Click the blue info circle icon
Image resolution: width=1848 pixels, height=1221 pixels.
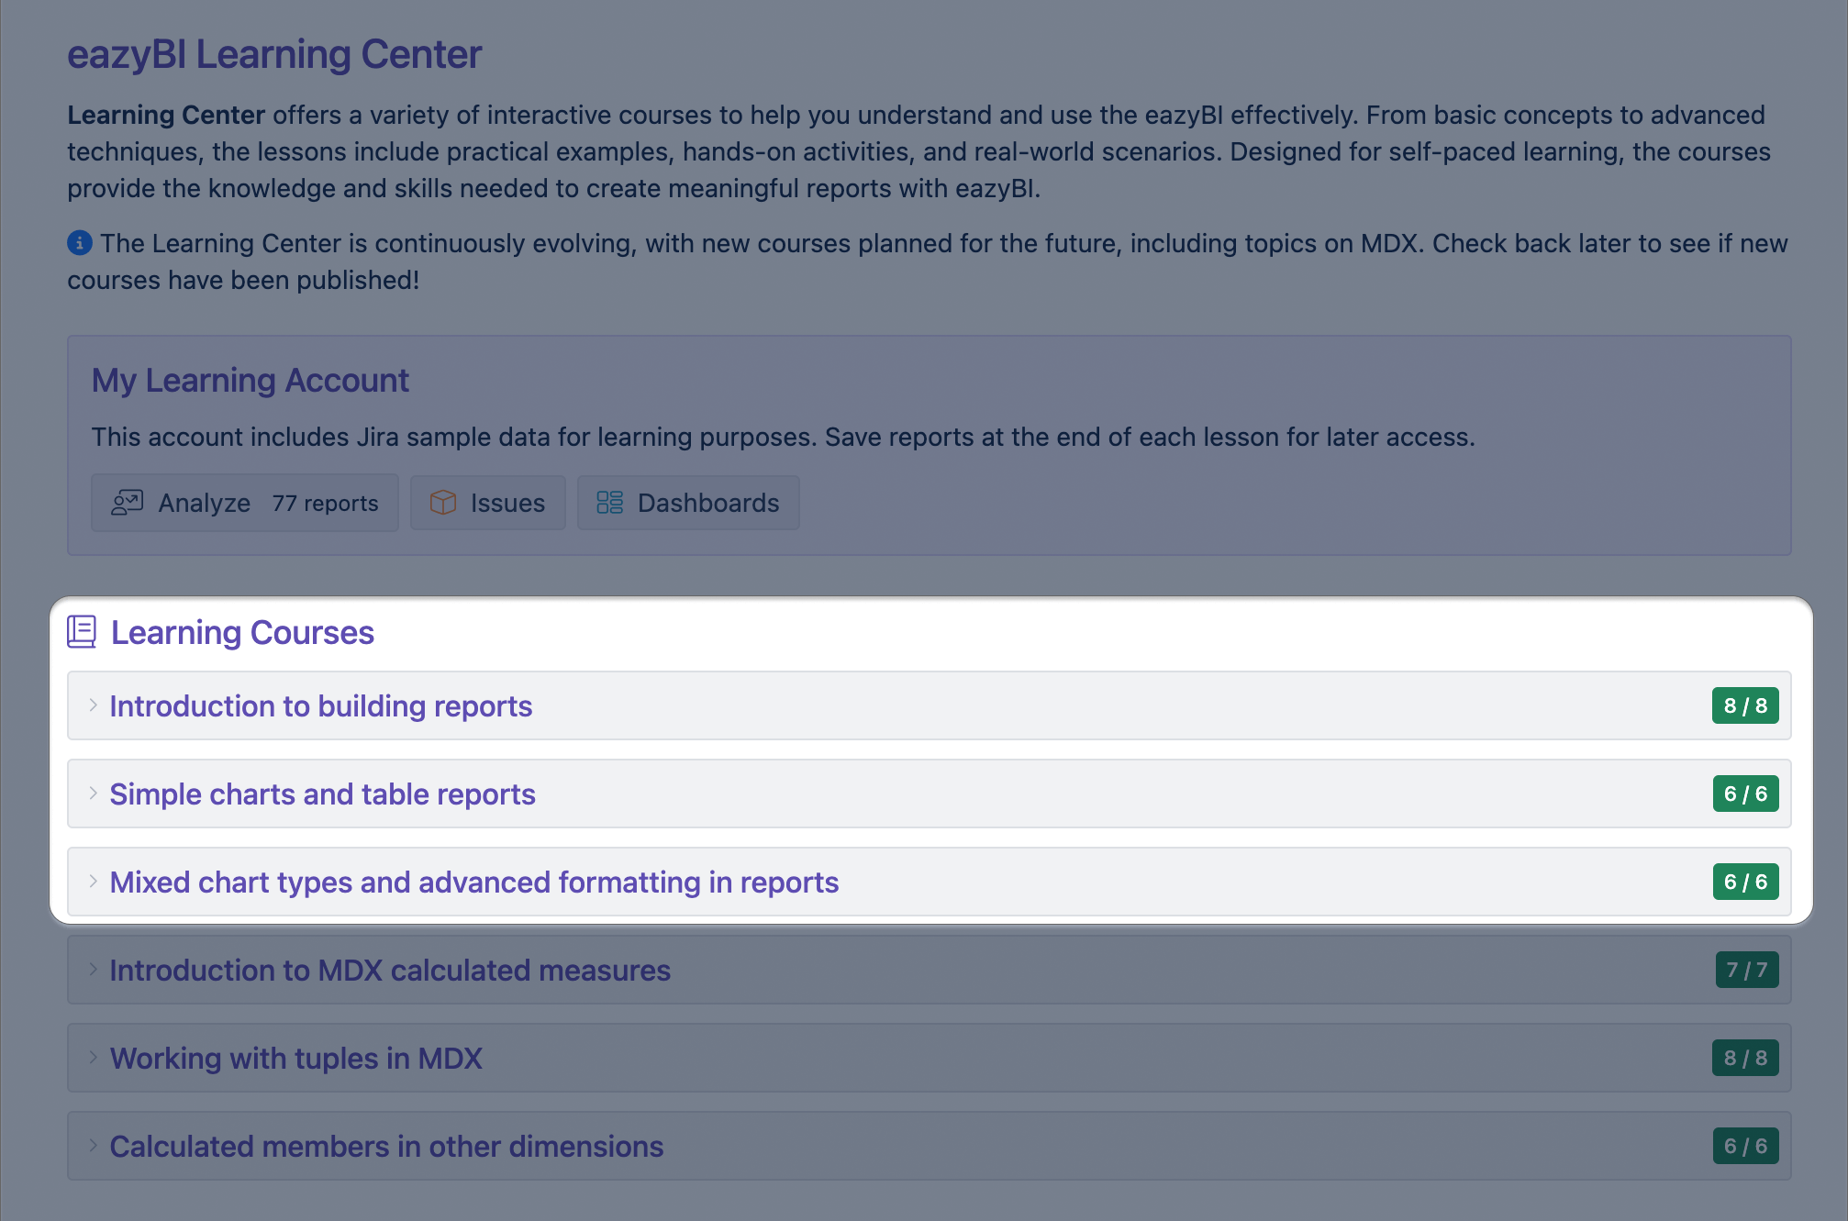pyautogui.click(x=80, y=243)
